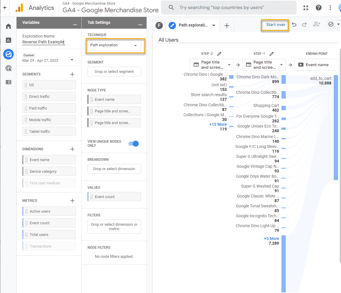Add a new exploration tab

[227, 26]
